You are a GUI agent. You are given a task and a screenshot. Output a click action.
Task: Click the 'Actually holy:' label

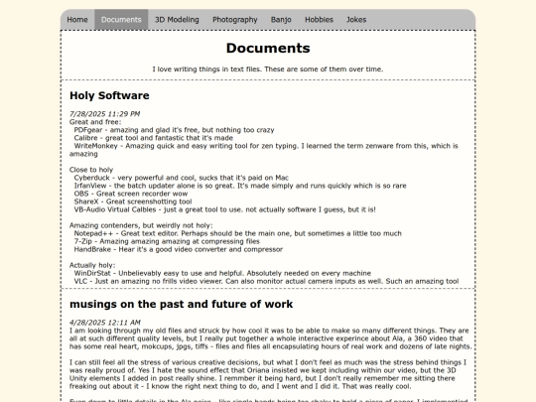[92, 265]
